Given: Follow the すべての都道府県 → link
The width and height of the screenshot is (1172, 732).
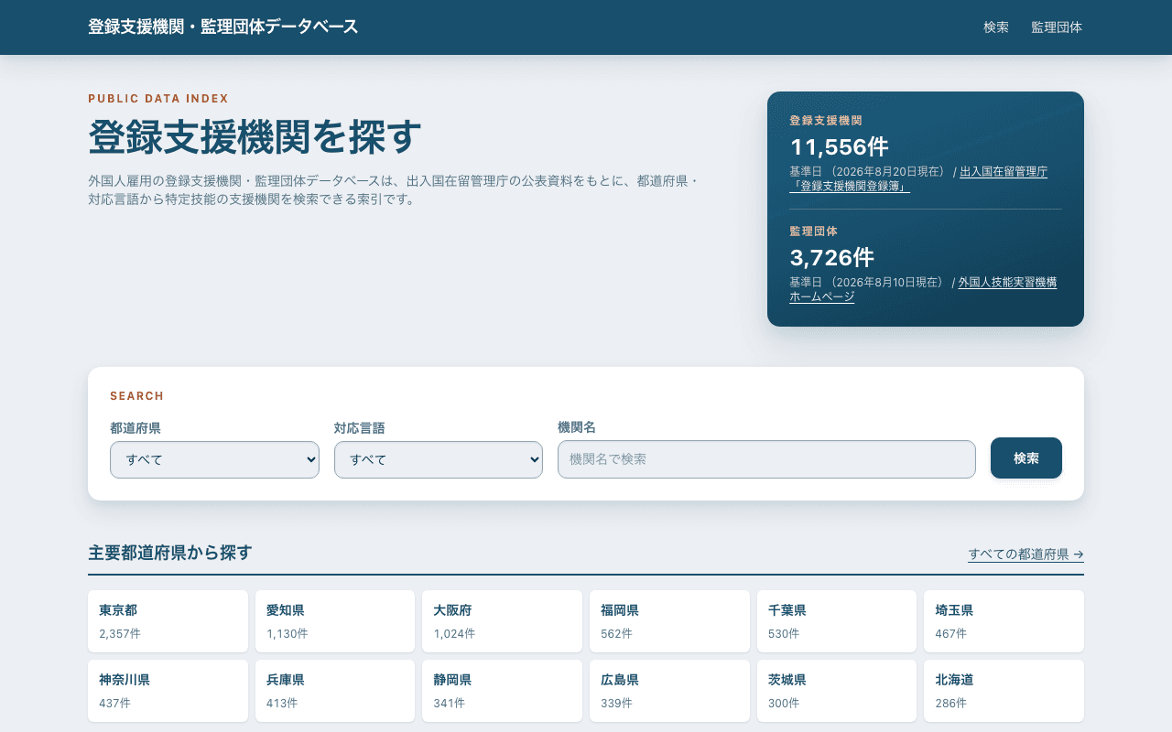Looking at the screenshot, I should point(1025,554).
